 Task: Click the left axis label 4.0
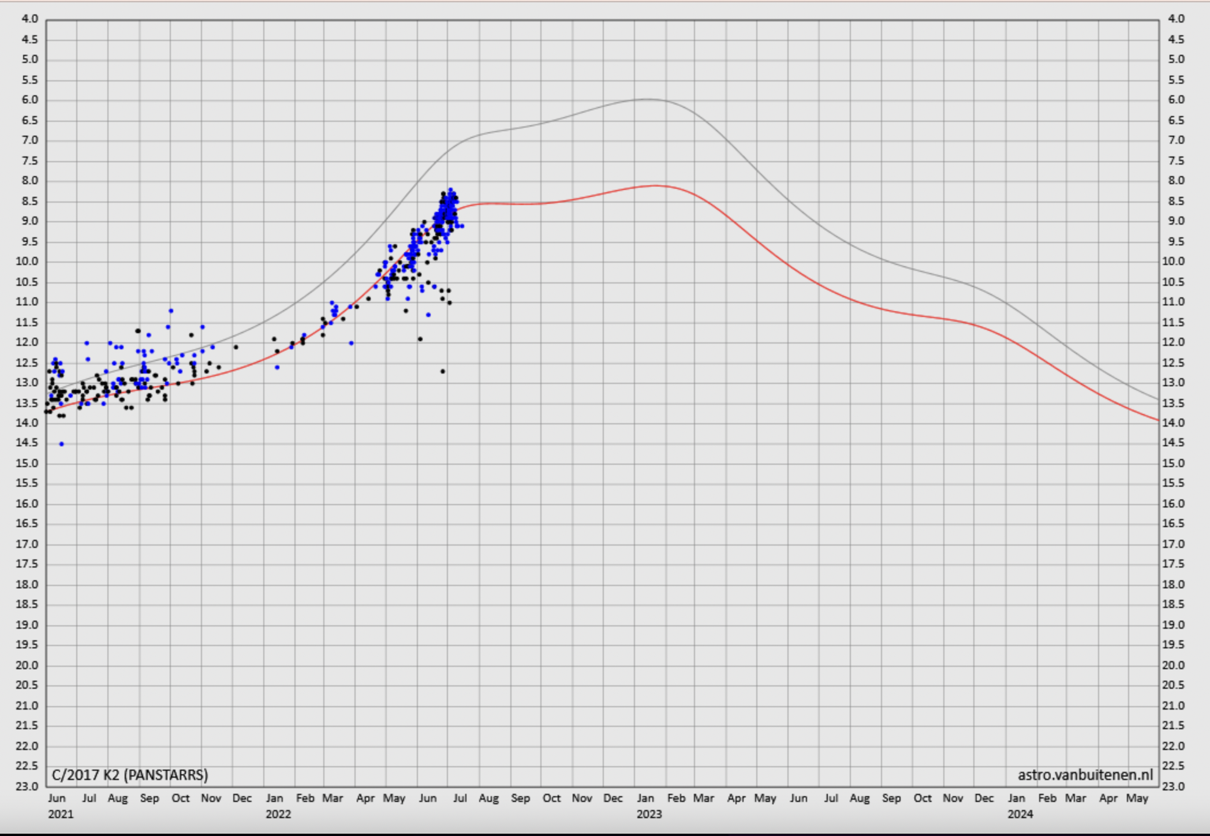click(x=29, y=19)
